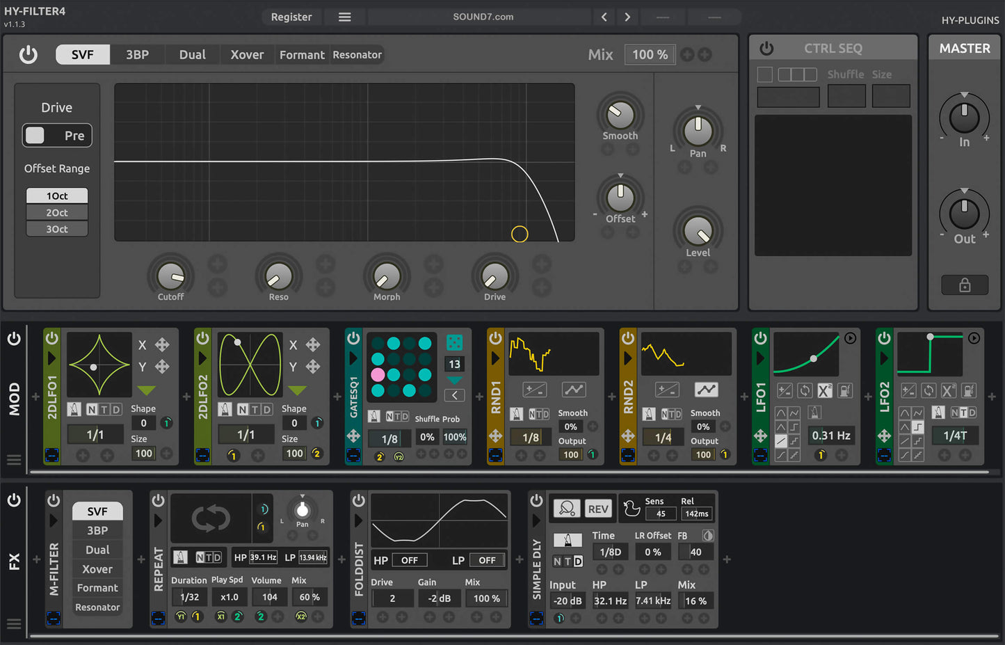Screen dimensions: 1005x645
Task: Click GATESQ1 left arrow shift button
Action: tap(454, 395)
